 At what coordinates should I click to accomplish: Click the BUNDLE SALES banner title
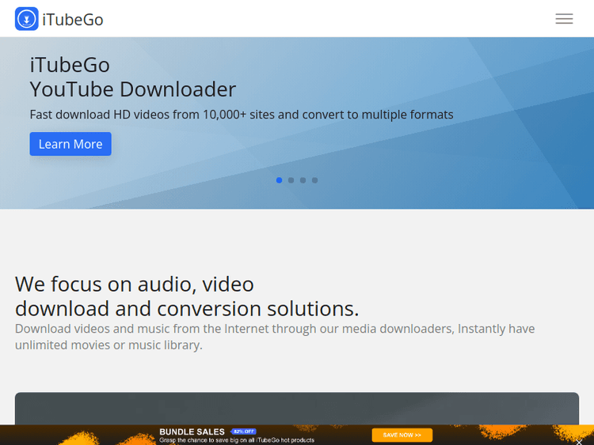pos(192,432)
